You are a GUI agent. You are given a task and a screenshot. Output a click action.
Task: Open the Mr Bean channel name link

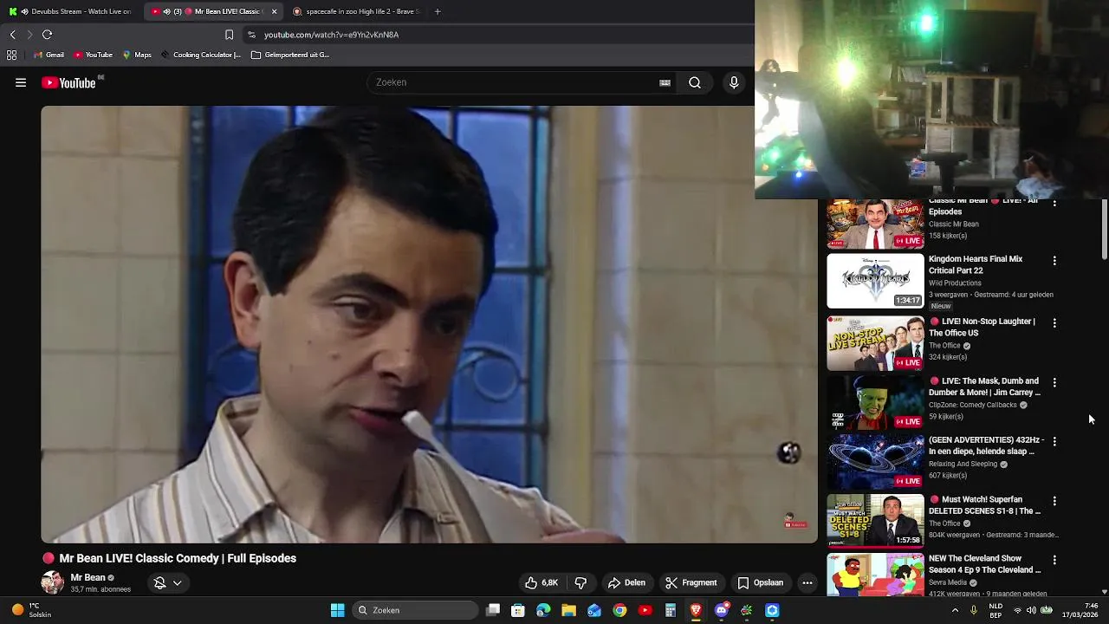point(88,577)
